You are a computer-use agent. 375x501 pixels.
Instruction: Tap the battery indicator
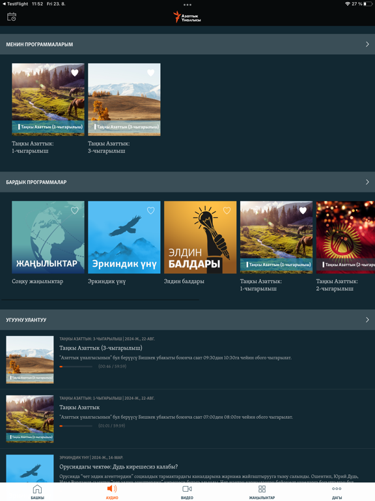point(367,4)
